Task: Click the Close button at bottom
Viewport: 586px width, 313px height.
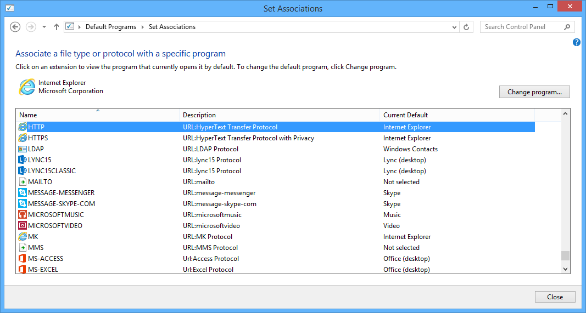Action: point(555,297)
